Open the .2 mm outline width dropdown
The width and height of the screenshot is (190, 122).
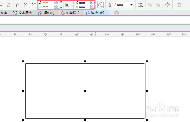coord(131,5)
